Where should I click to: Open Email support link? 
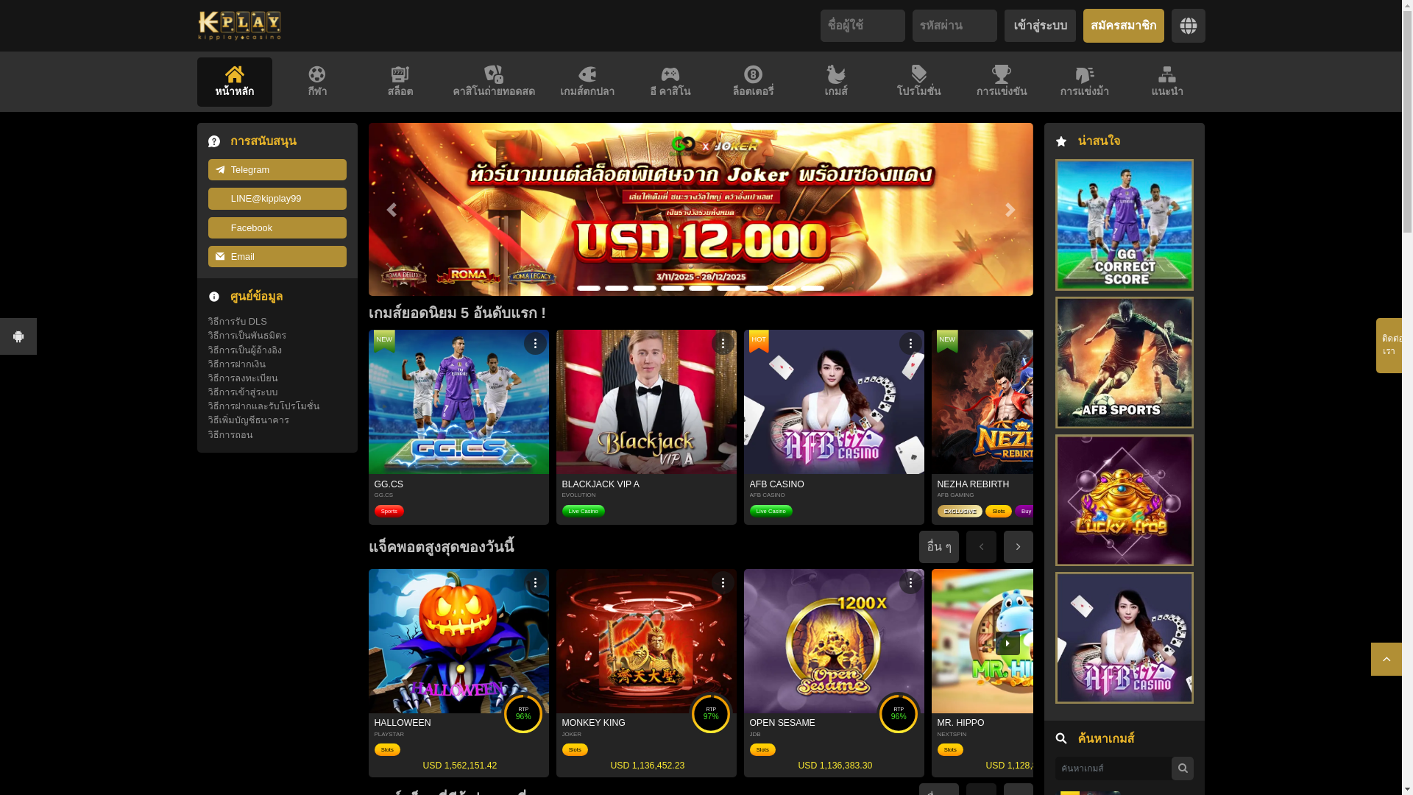[x=277, y=257]
